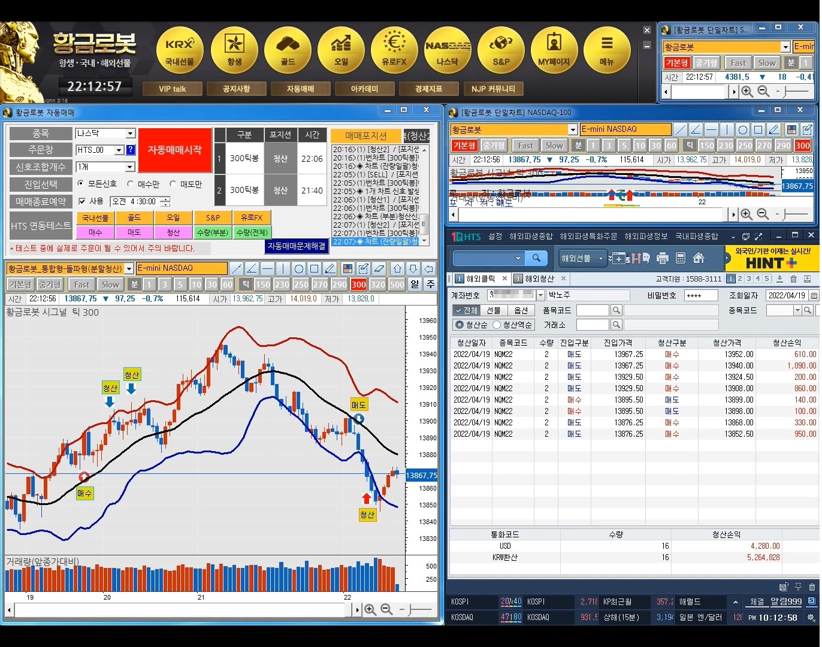822x647 pixels.
Task: Open color palette icon in main chart toolbar
Action: click(x=348, y=268)
